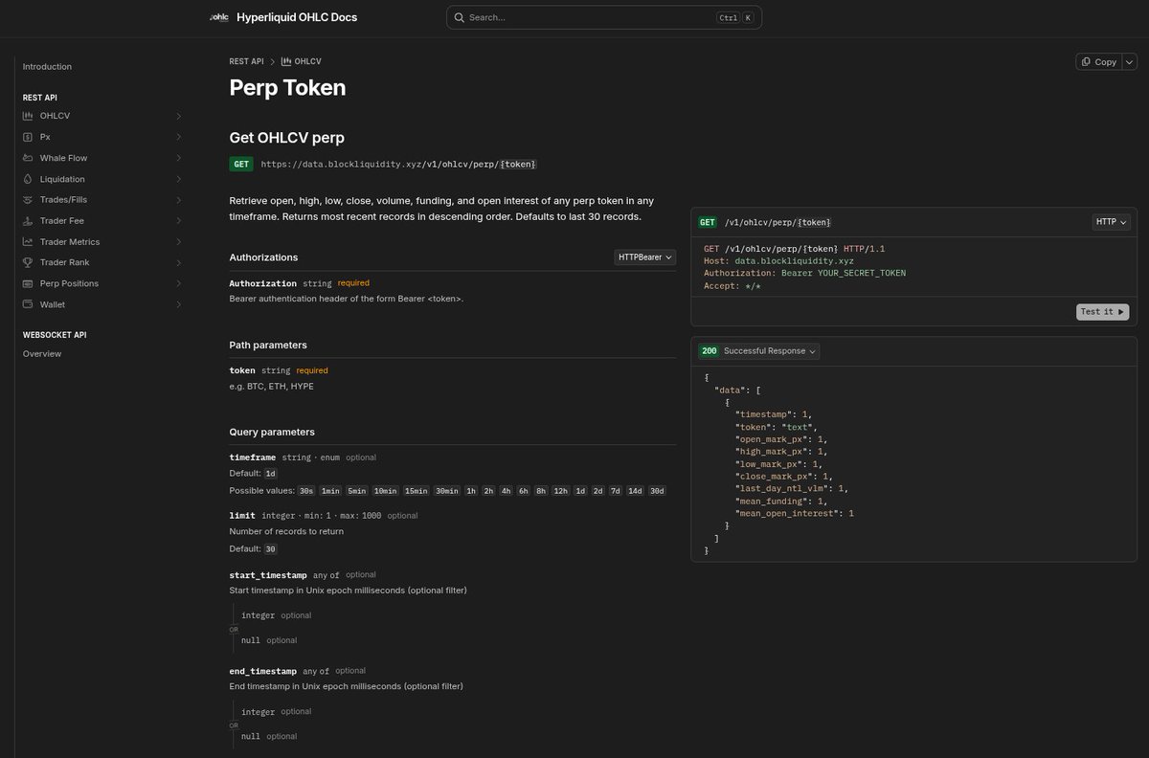Click the Copy page button
1149x758 pixels.
click(x=1099, y=61)
